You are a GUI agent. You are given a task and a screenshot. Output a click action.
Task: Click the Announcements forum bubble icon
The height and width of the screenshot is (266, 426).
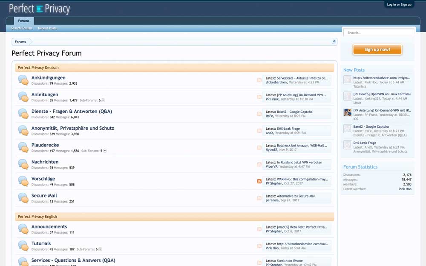click(x=23, y=229)
